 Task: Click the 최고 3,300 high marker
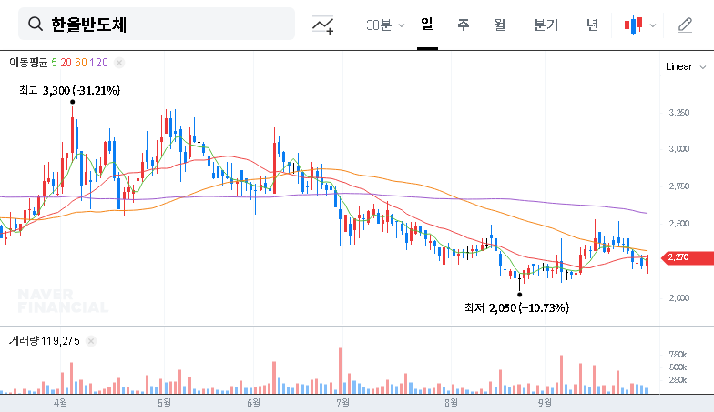pos(72,100)
